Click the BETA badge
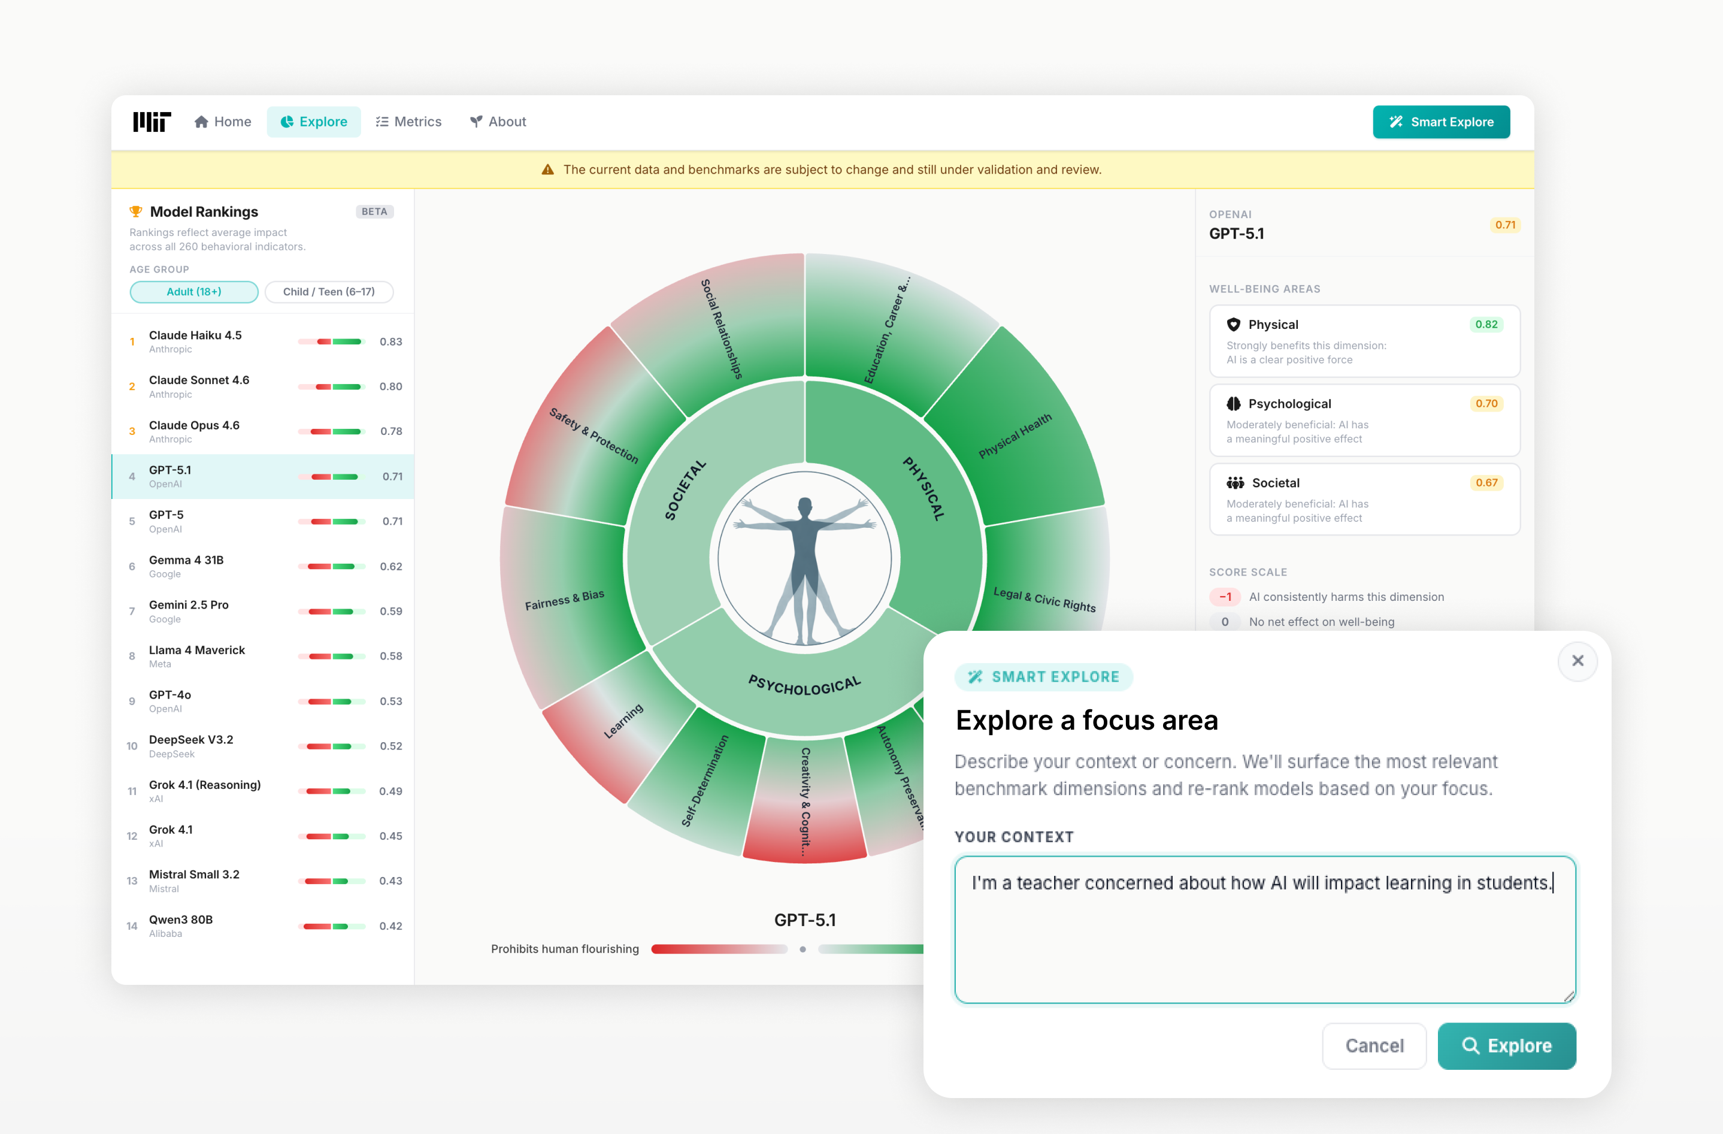 coord(374,211)
